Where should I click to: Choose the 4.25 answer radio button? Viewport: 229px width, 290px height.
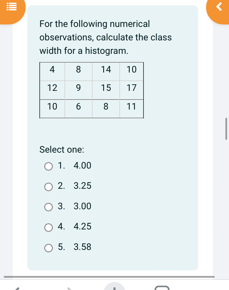tap(49, 228)
